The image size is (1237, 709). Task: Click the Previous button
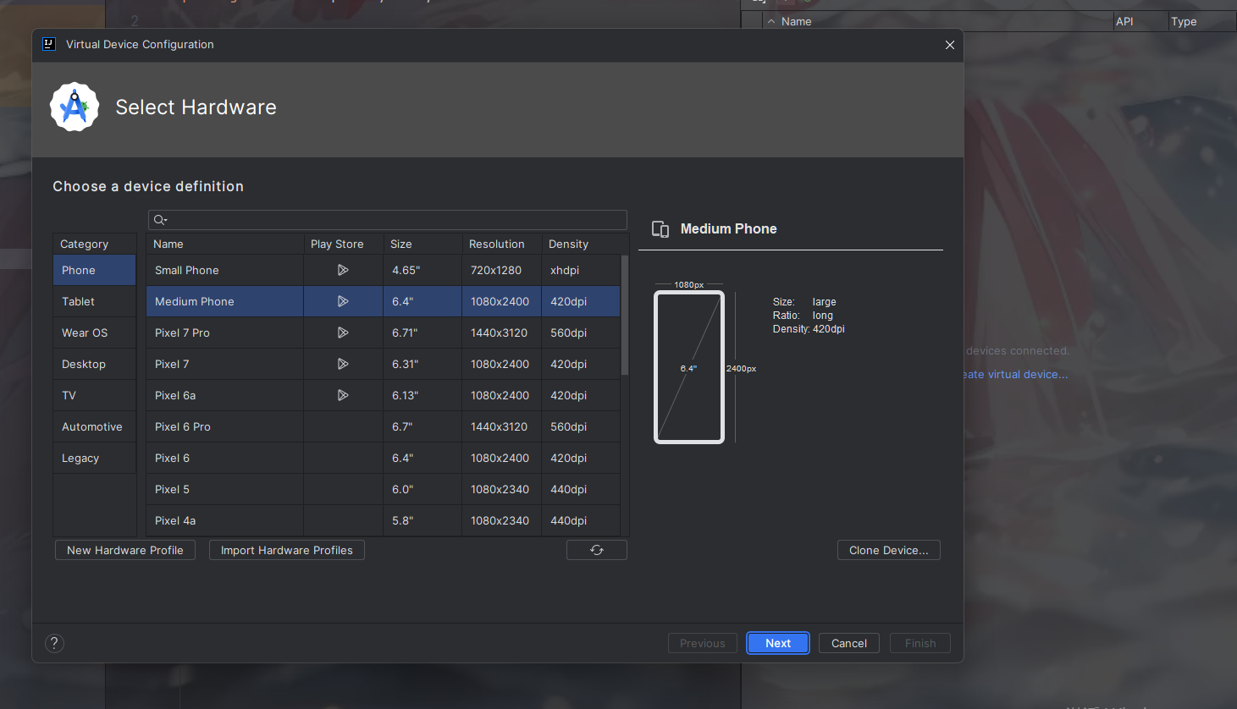(x=703, y=643)
